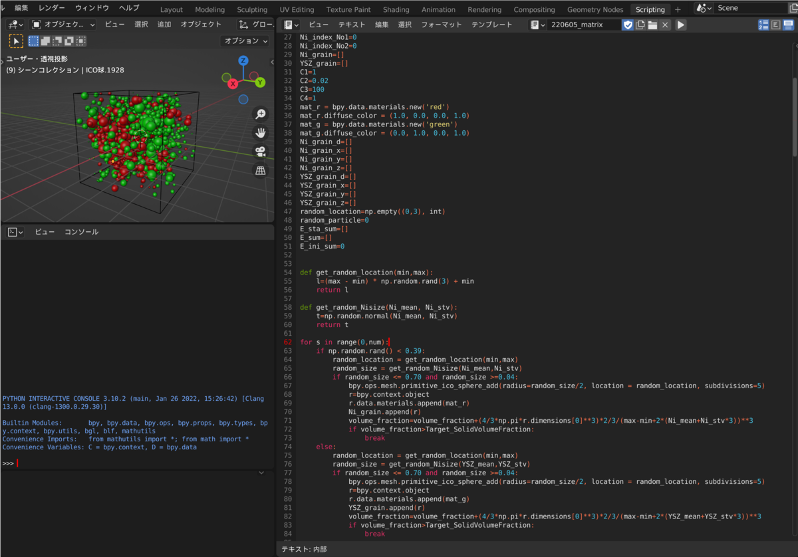Switch to the Compositing workspace tab
Screen dimensions: 798x557
tap(534, 9)
